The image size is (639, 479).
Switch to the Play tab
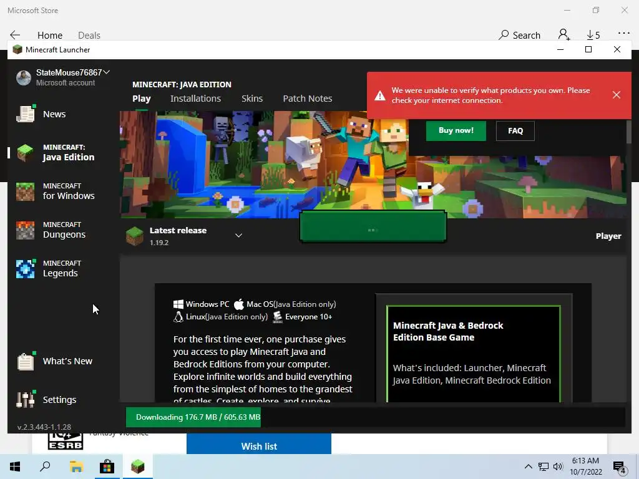pos(142,99)
